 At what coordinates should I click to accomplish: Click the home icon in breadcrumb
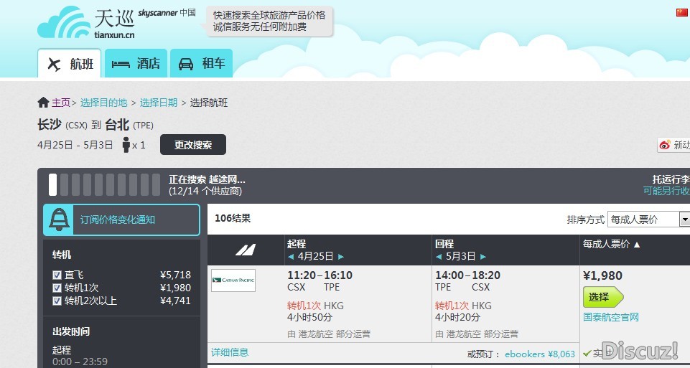(x=44, y=103)
